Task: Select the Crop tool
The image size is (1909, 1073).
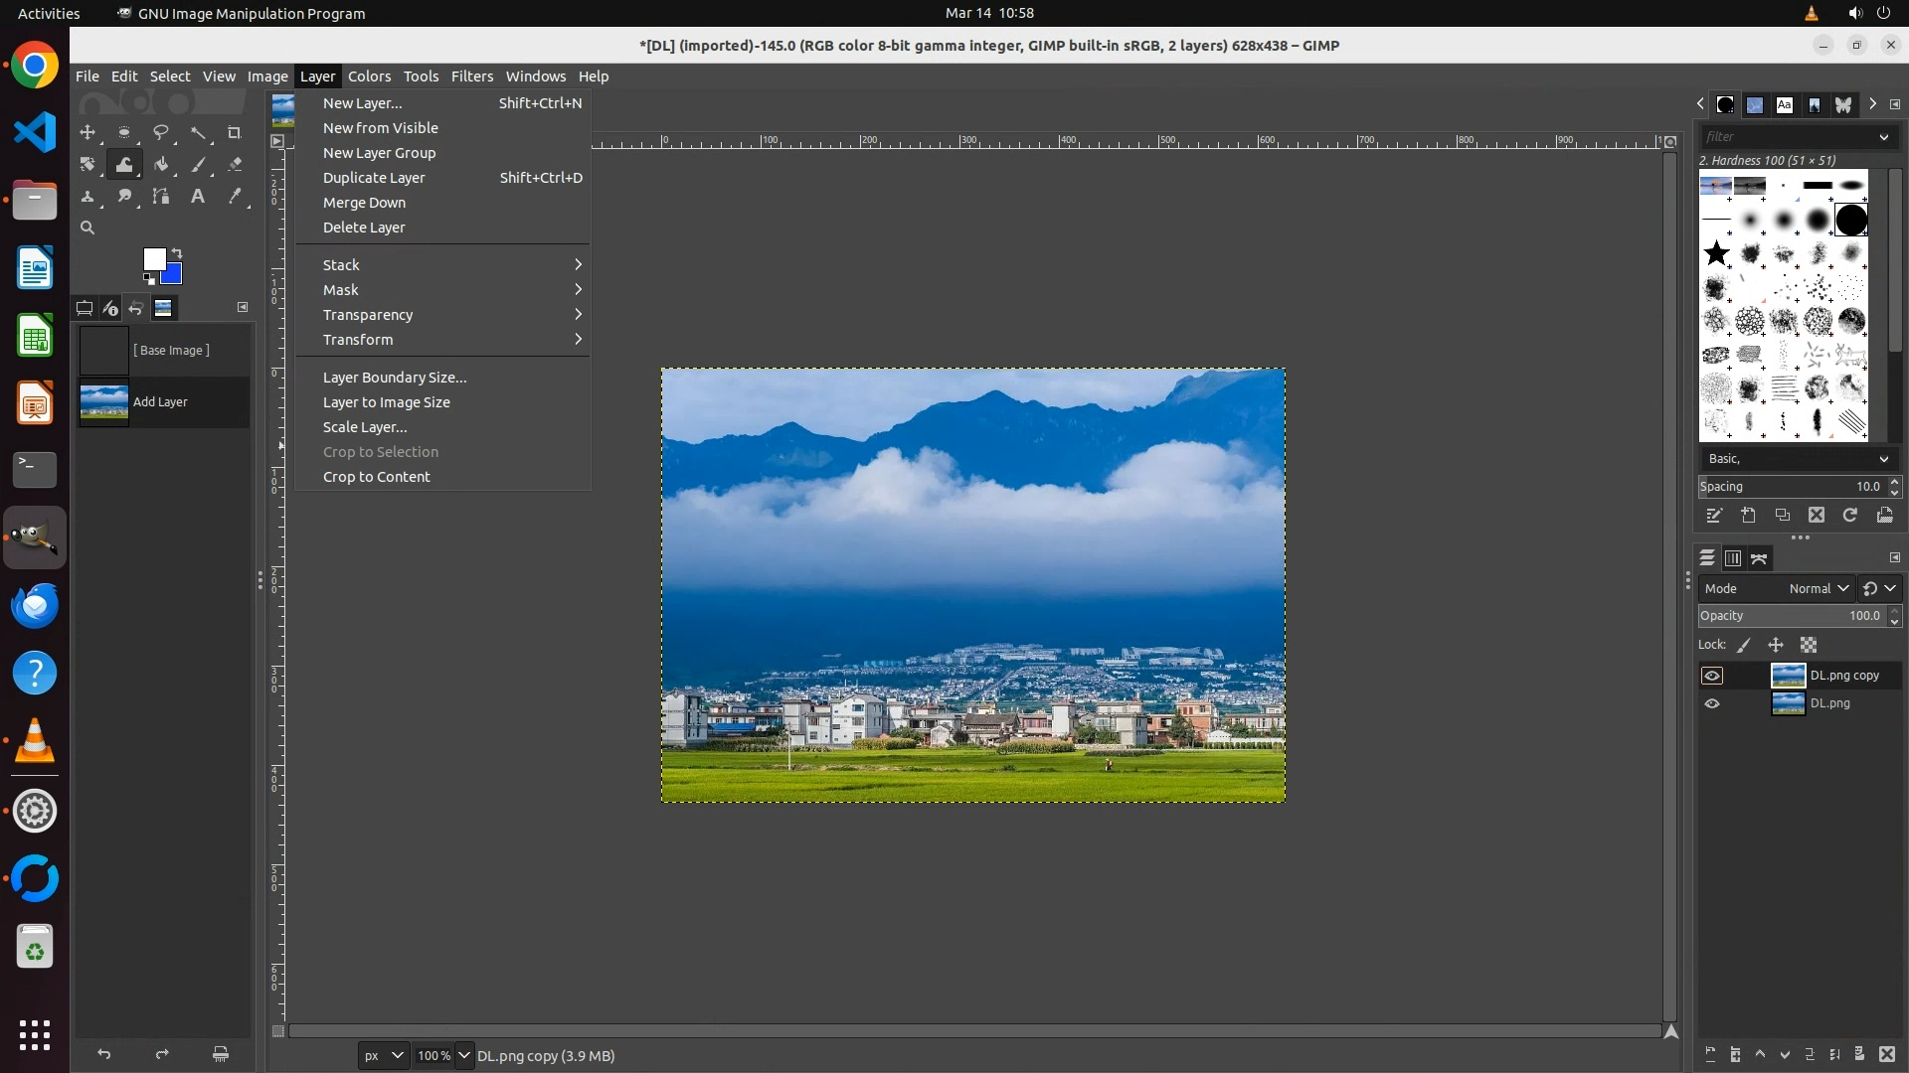Action: 235,133
